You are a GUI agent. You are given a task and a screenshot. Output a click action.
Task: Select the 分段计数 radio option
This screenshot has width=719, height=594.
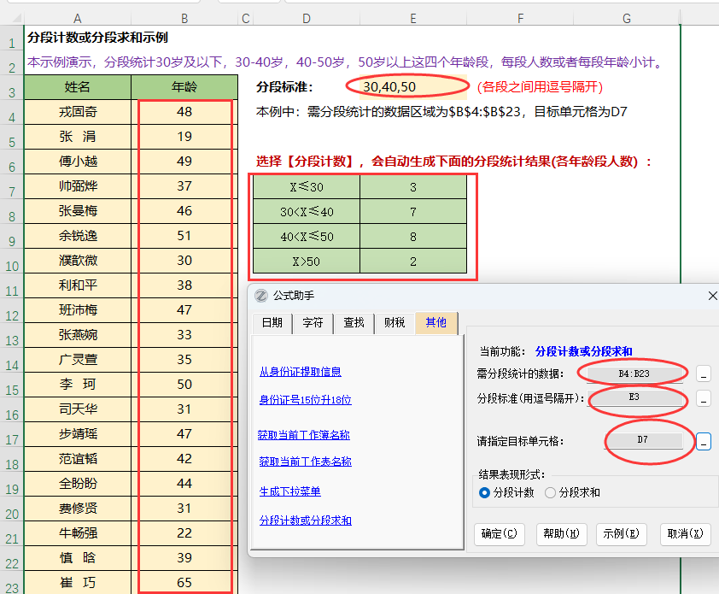coord(485,492)
